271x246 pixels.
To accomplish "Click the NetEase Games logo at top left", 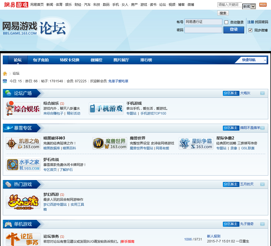I will pos(16,4).
